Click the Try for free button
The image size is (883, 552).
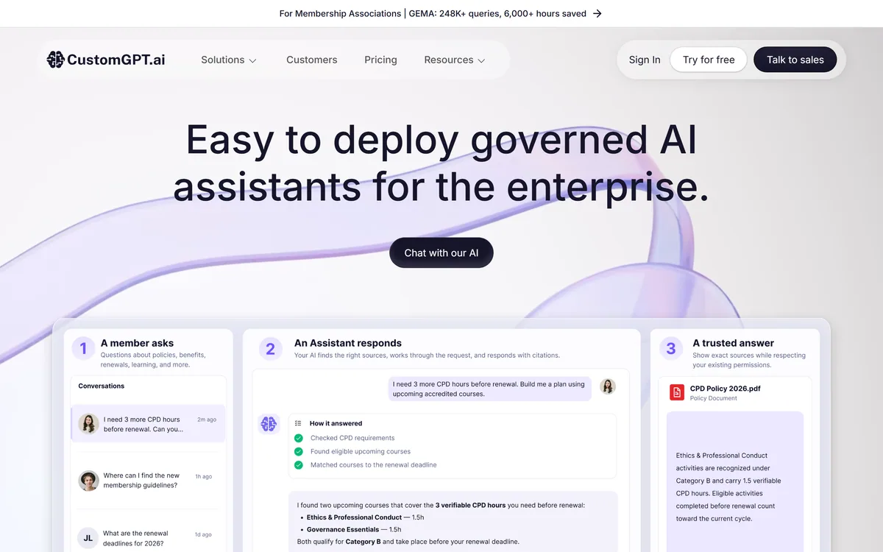point(709,60)
